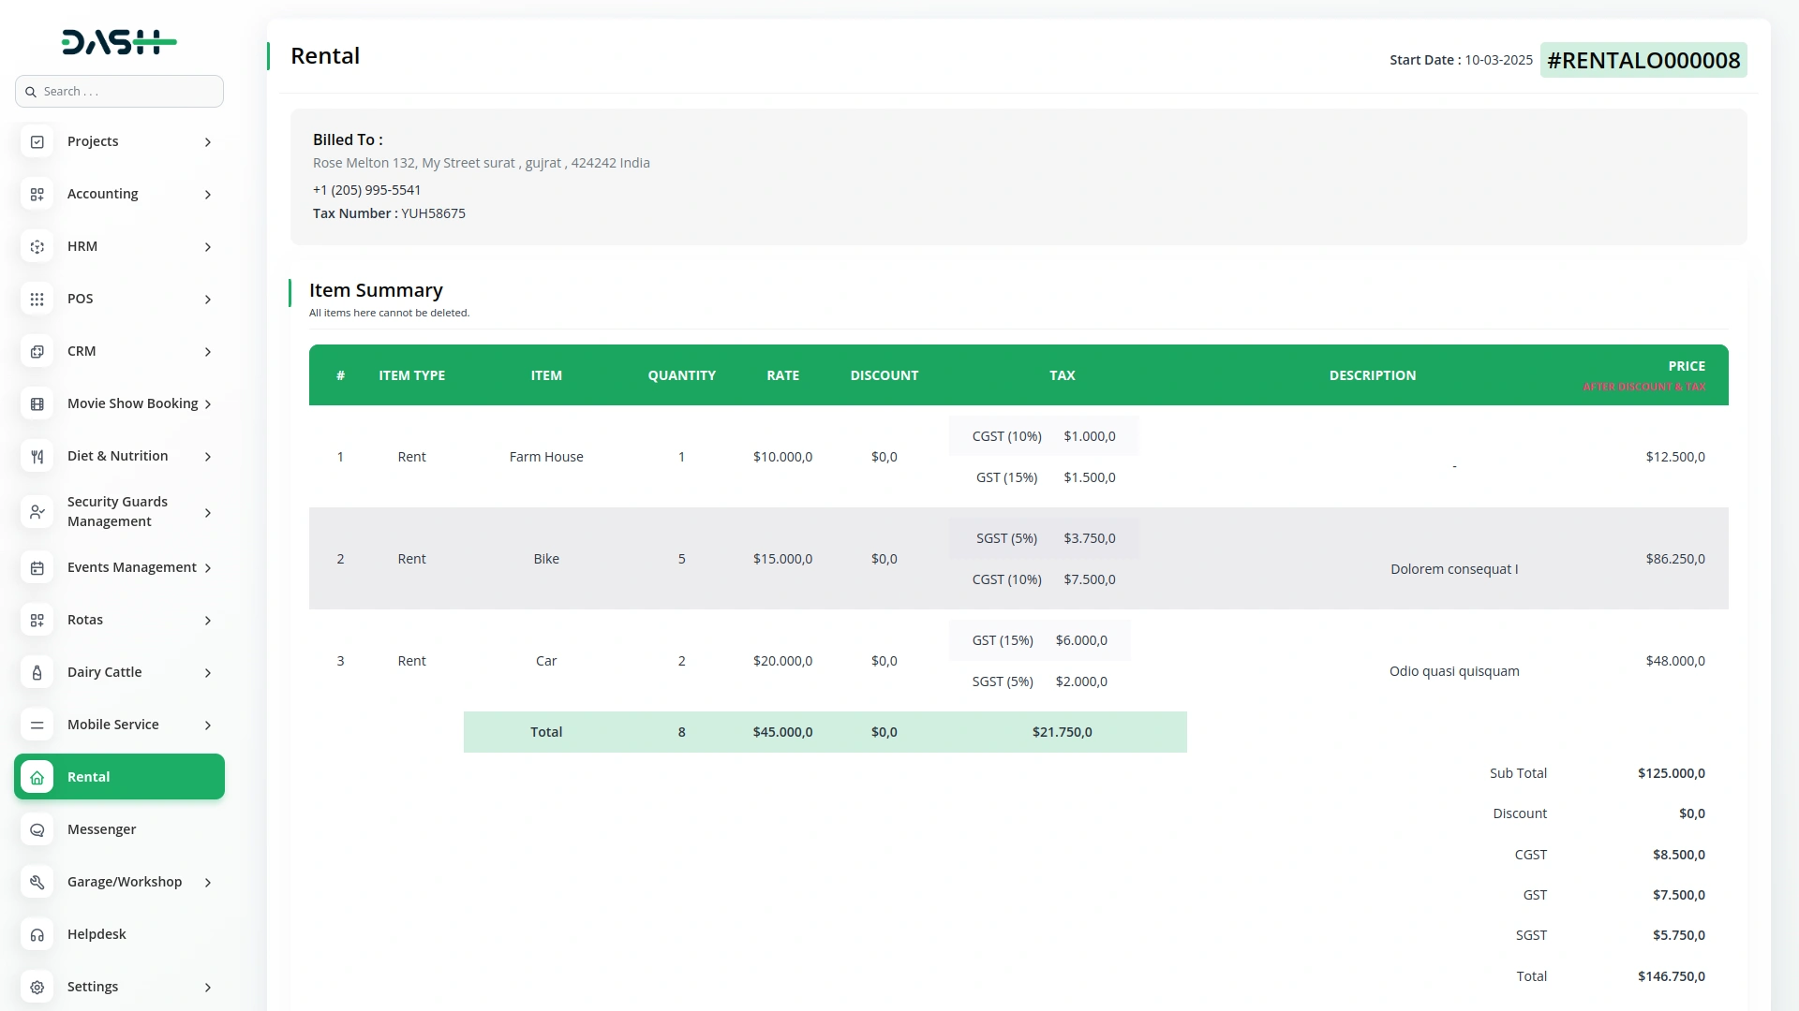Click the DASH logo link

[119, 42]
